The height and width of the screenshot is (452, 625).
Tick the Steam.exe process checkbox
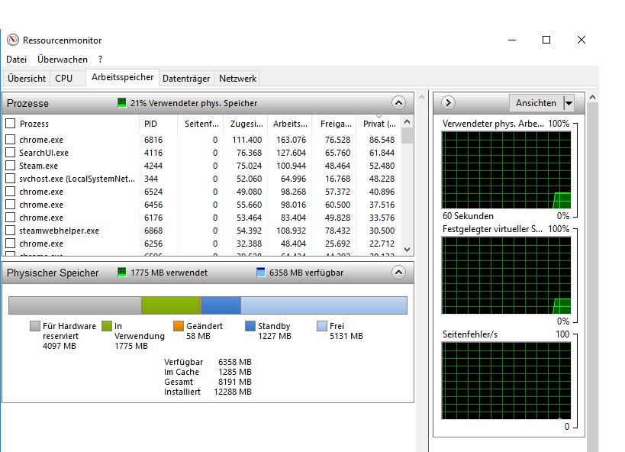pyautogui.click(x=11, y=166)
